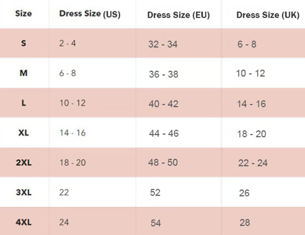Screen dimensions: 305x235
Task: Click the S size row label
Action: pyautogui.click(x=23, y=43)
